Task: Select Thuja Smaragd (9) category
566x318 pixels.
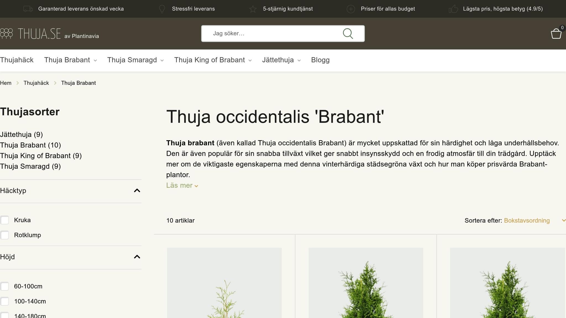Action: click(x=30, y=166)
